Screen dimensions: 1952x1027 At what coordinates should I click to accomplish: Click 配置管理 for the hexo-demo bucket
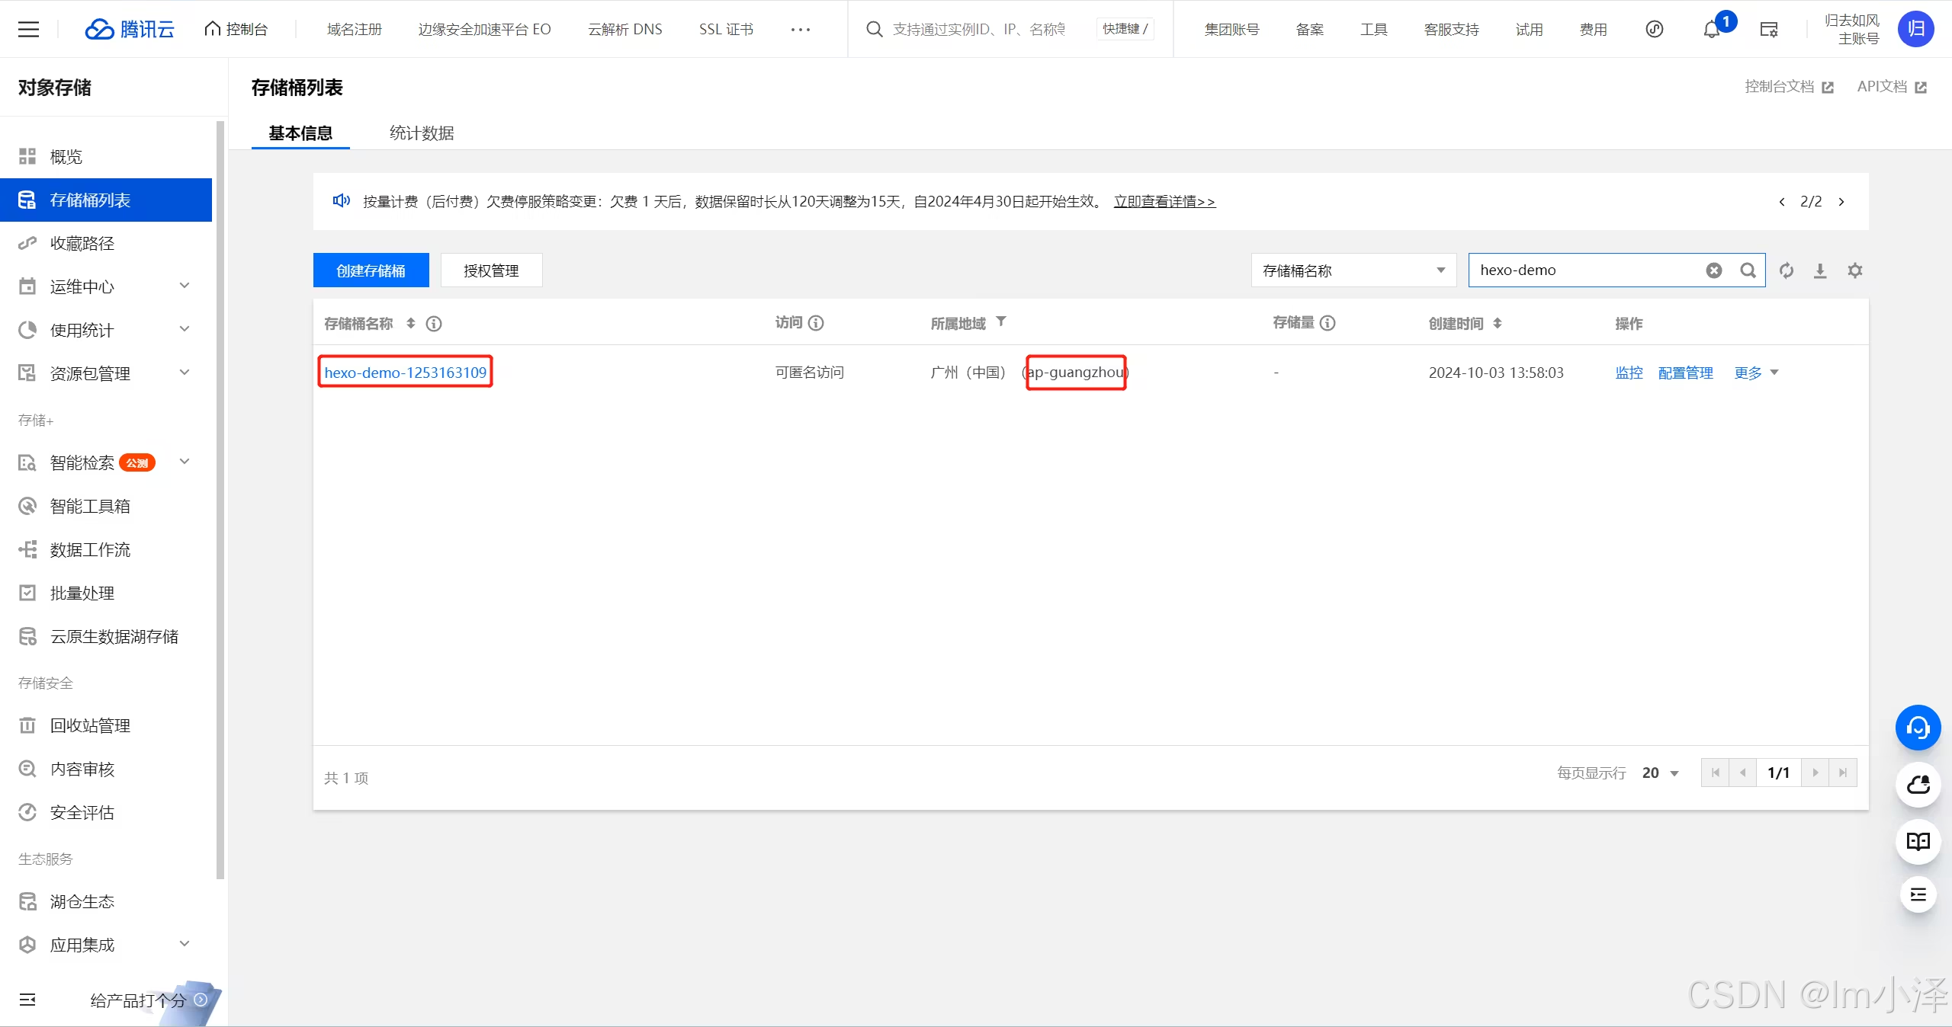(x=1685, y=373)
